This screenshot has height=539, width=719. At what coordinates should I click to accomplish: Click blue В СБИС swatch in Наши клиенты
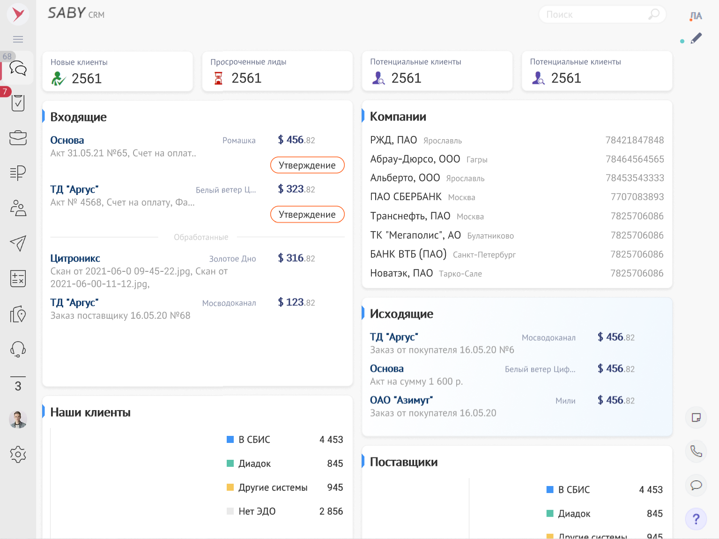(x=230, y=439)
